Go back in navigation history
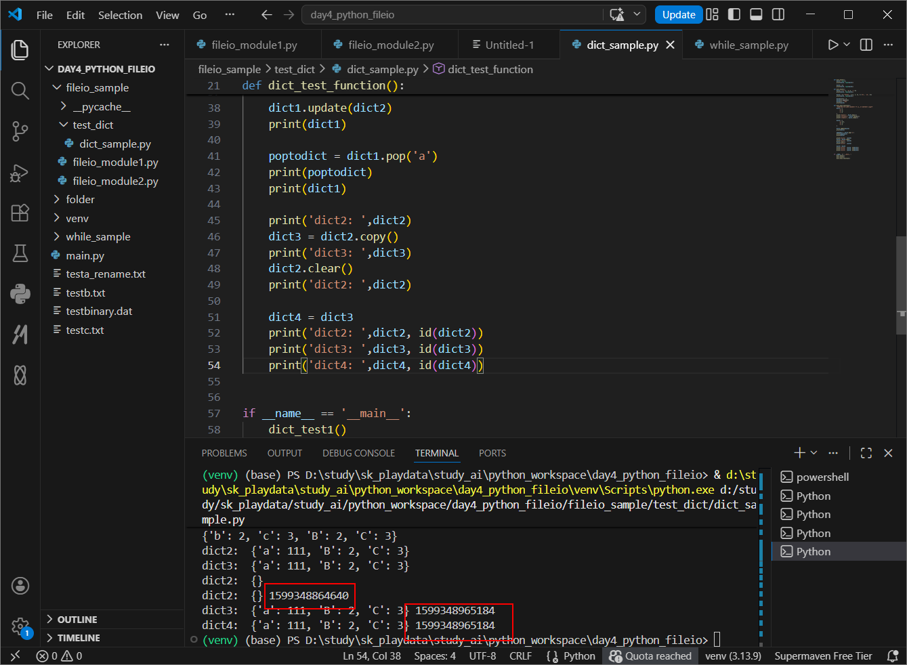The width and height of the screenshot is (907, 665). click(x=267, y=15)
